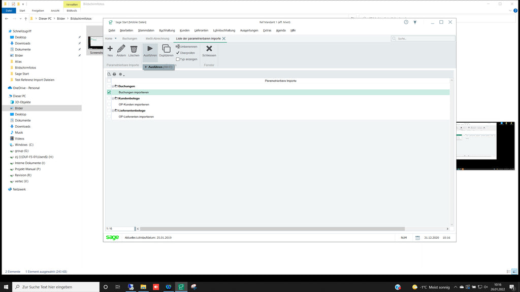The height and width of the screenshot is (292, 520).
Task: Open the Home tab dropdown arrow
Action: tap(116, 39)
